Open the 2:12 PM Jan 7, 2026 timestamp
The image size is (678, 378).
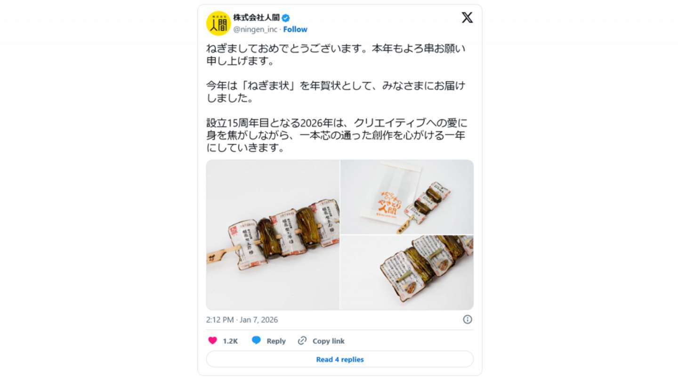242,320
